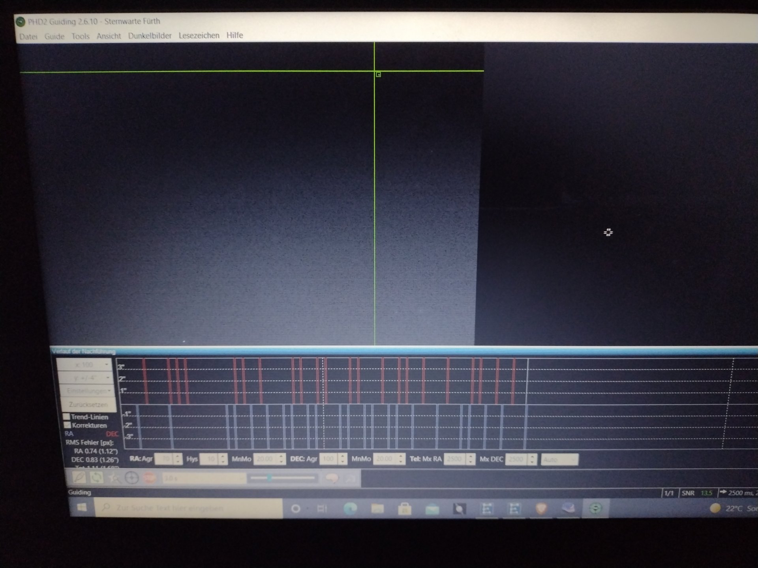The image size is (758, 568).
Task: Click the RA 0.74 RMS value
Action: pyautogui.click(x=96, y=451)
